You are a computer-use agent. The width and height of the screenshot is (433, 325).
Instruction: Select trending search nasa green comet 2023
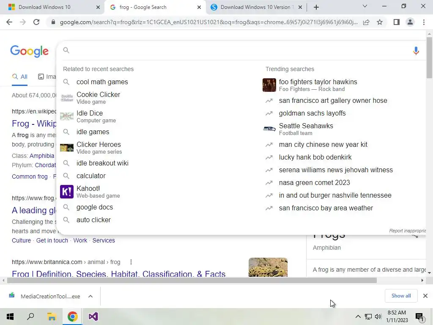click(314, 183)
